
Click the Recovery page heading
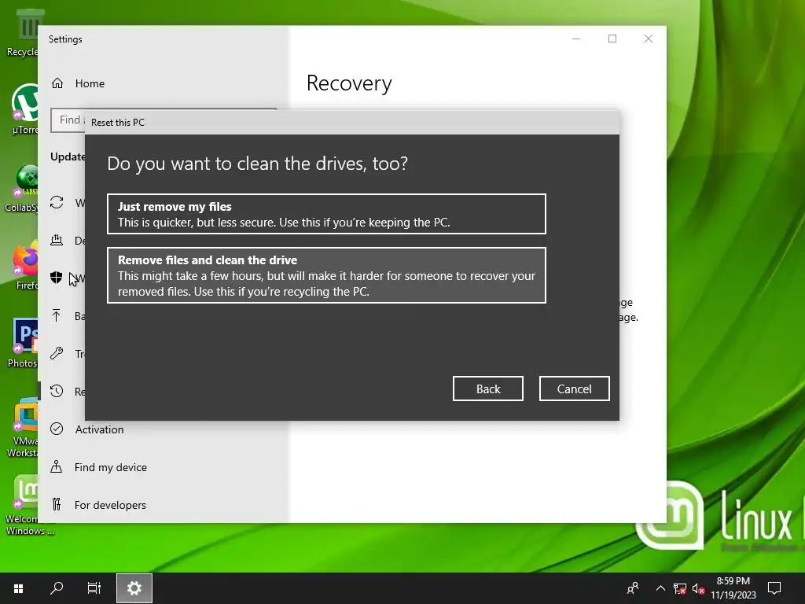click(x=349, y=83)
